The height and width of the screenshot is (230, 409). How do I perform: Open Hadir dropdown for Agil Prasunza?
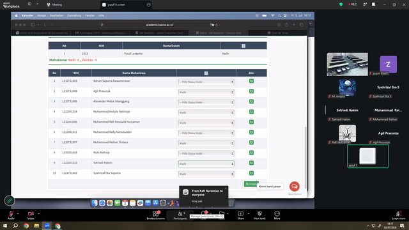[206, 92]
